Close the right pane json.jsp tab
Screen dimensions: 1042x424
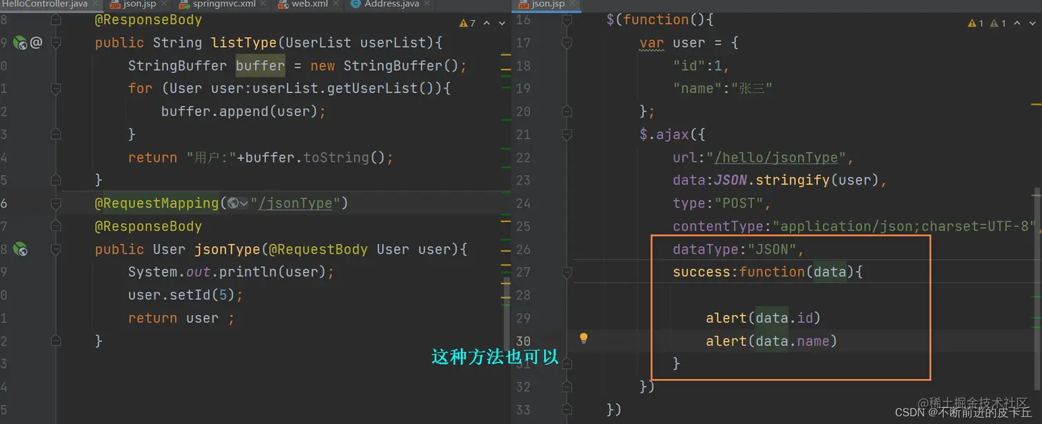pos(573,4)
